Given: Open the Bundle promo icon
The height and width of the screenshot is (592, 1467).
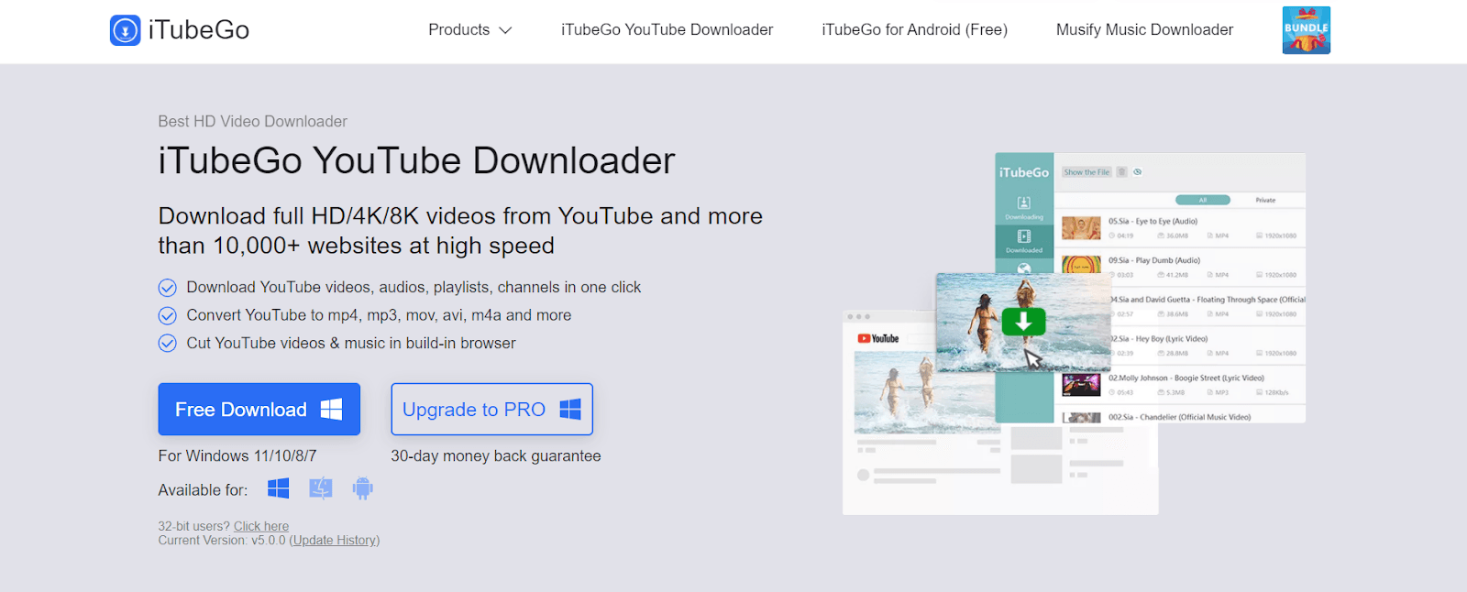Looking at the screenshot, I should pos(1306,30).
